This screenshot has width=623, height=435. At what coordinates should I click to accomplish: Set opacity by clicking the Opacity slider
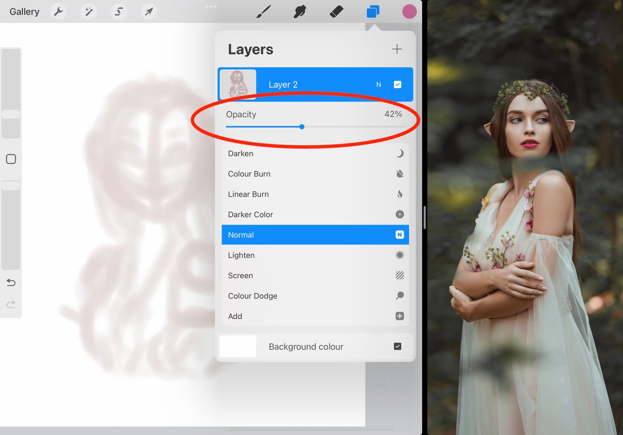click(315, 127)
